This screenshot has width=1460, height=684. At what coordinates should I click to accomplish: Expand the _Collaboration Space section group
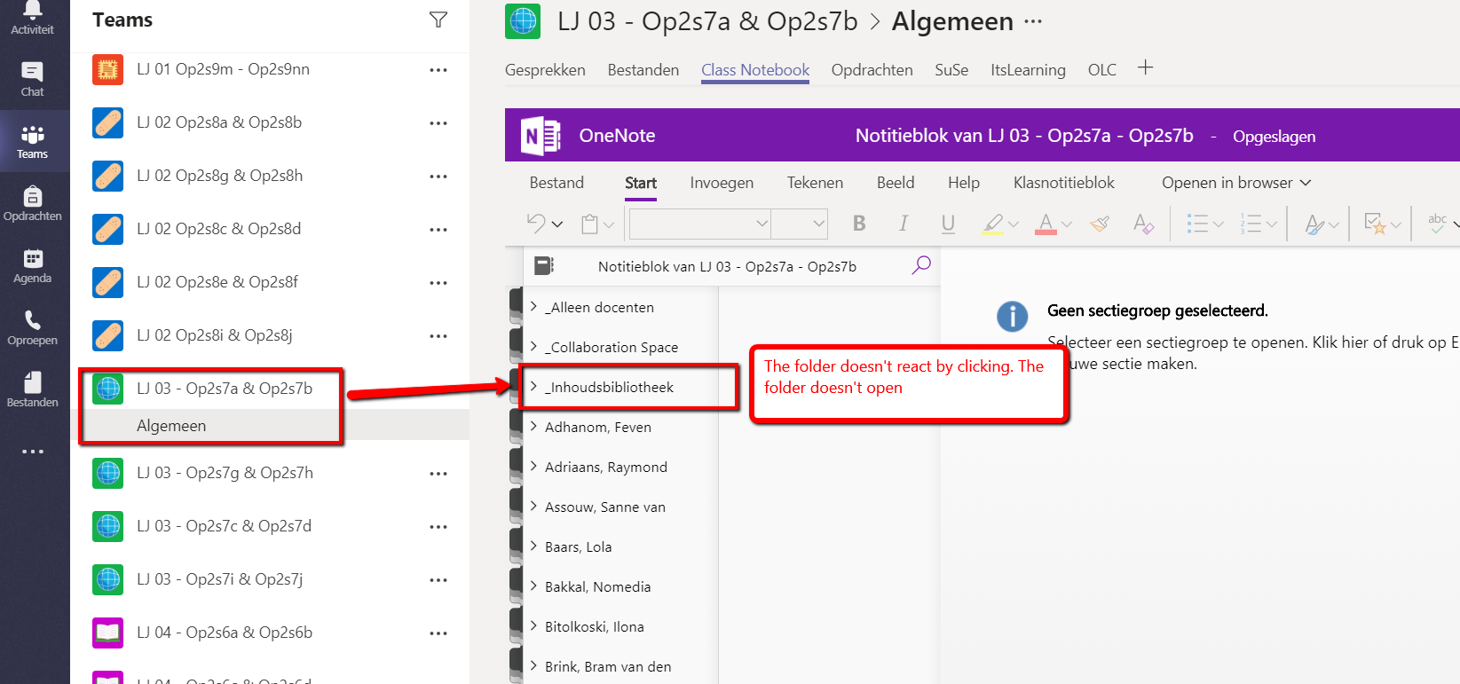pos(534,346)
